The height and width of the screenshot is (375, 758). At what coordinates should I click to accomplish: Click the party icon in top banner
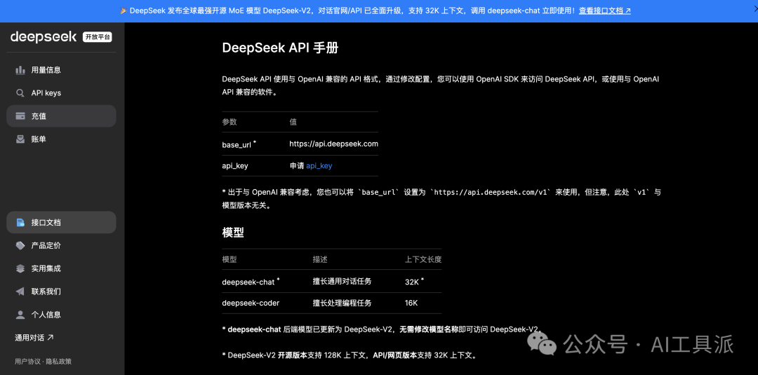(124, 11)
